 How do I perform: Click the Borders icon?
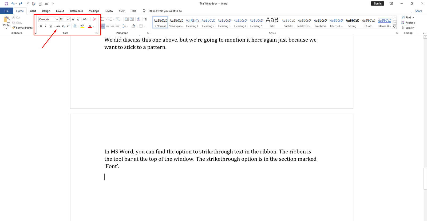(141, 26)
